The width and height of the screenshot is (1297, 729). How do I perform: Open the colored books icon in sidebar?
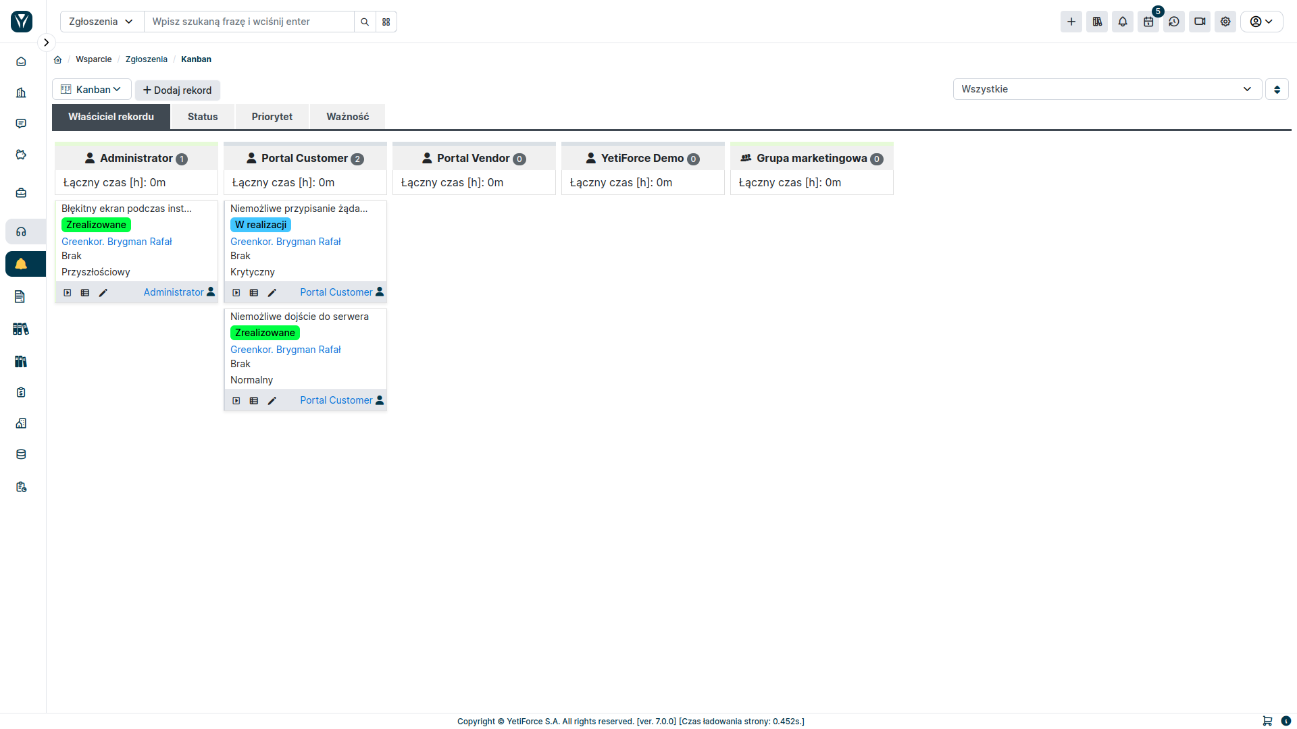[21, 329]
